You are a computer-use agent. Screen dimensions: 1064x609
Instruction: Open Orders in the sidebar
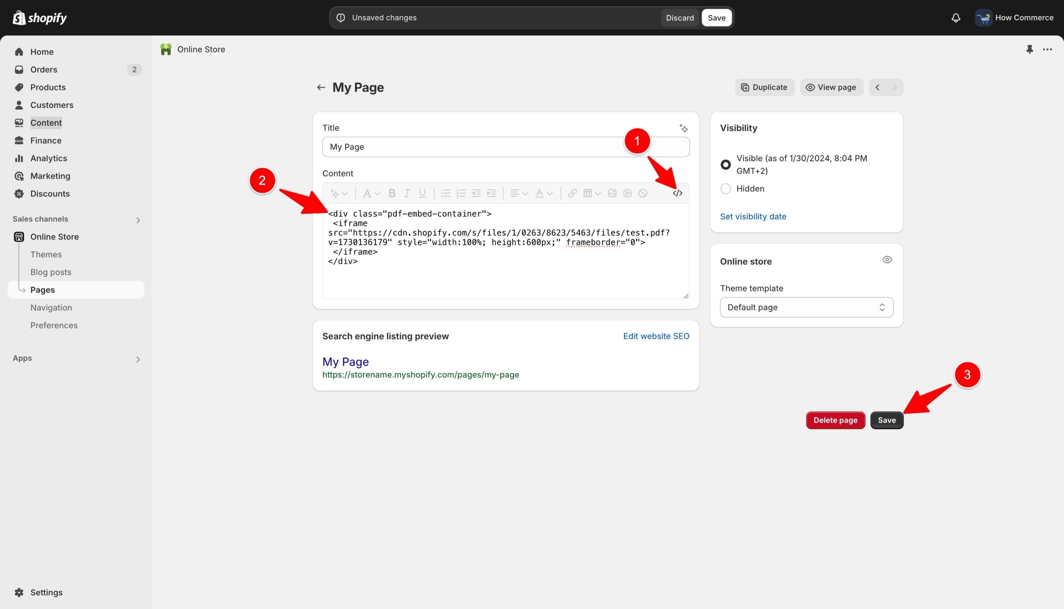pos(76,69)
